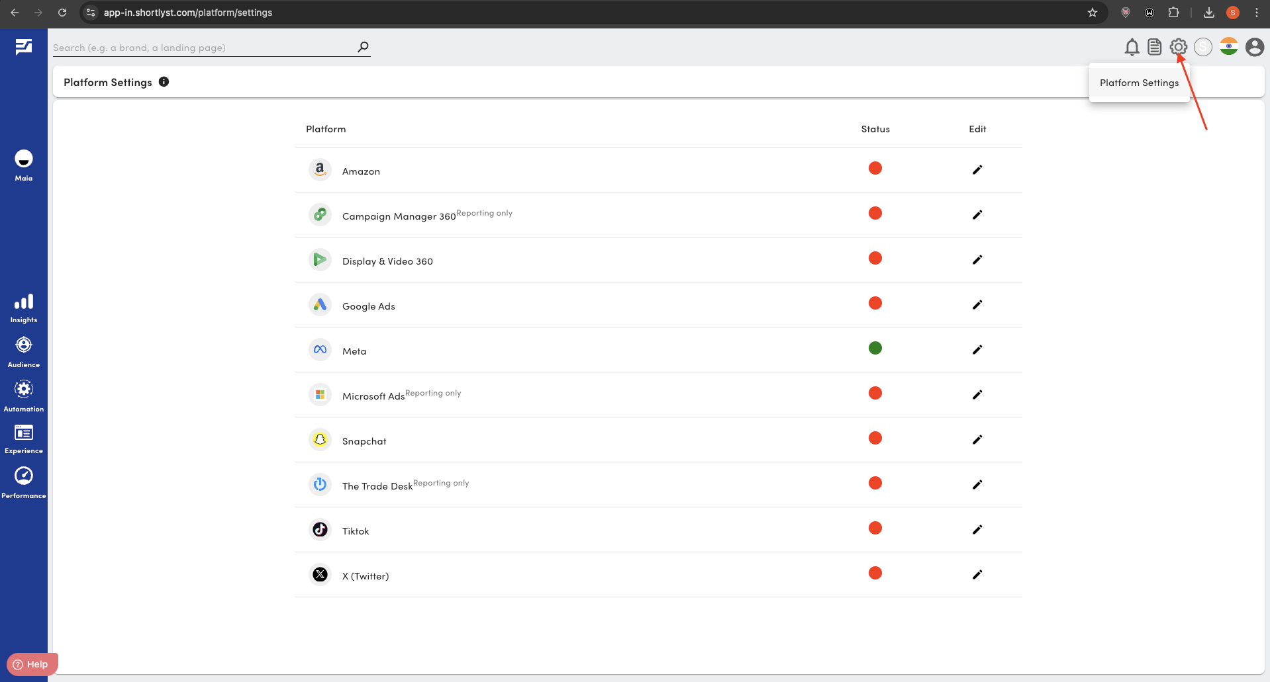The image size is (1270, 682).
Task: Edit the Snapchat platform pencil icon
Action: [x=977, y=440]
